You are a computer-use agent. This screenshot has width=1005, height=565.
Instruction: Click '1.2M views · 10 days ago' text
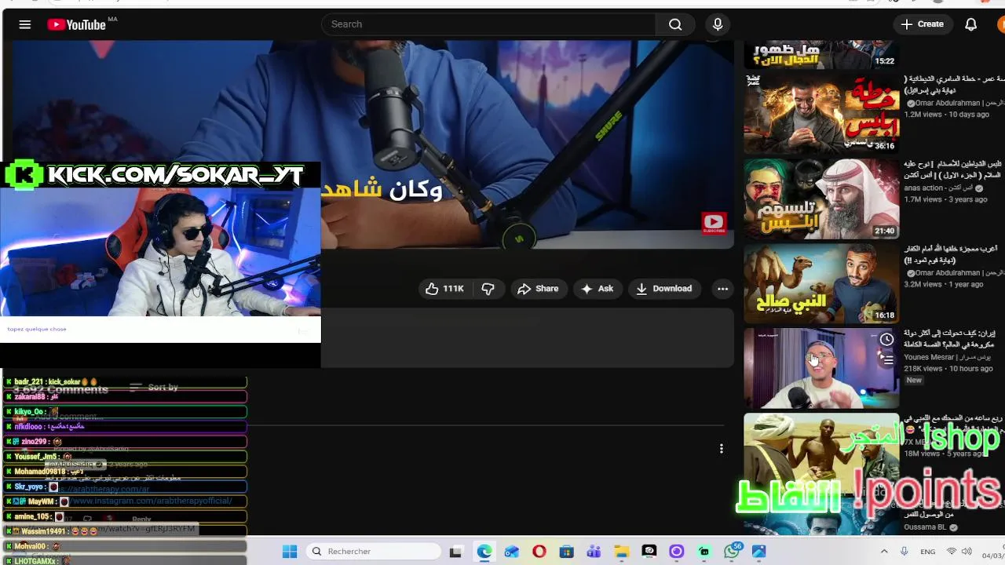pos(947,115)
